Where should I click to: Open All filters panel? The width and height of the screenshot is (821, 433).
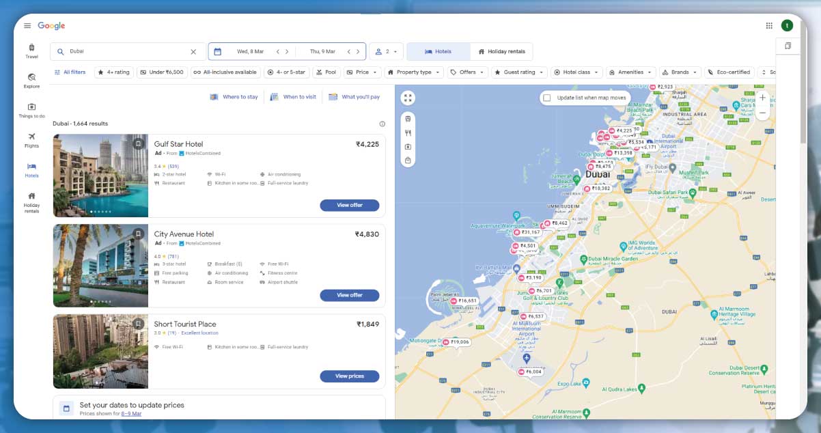pos(70,72)
